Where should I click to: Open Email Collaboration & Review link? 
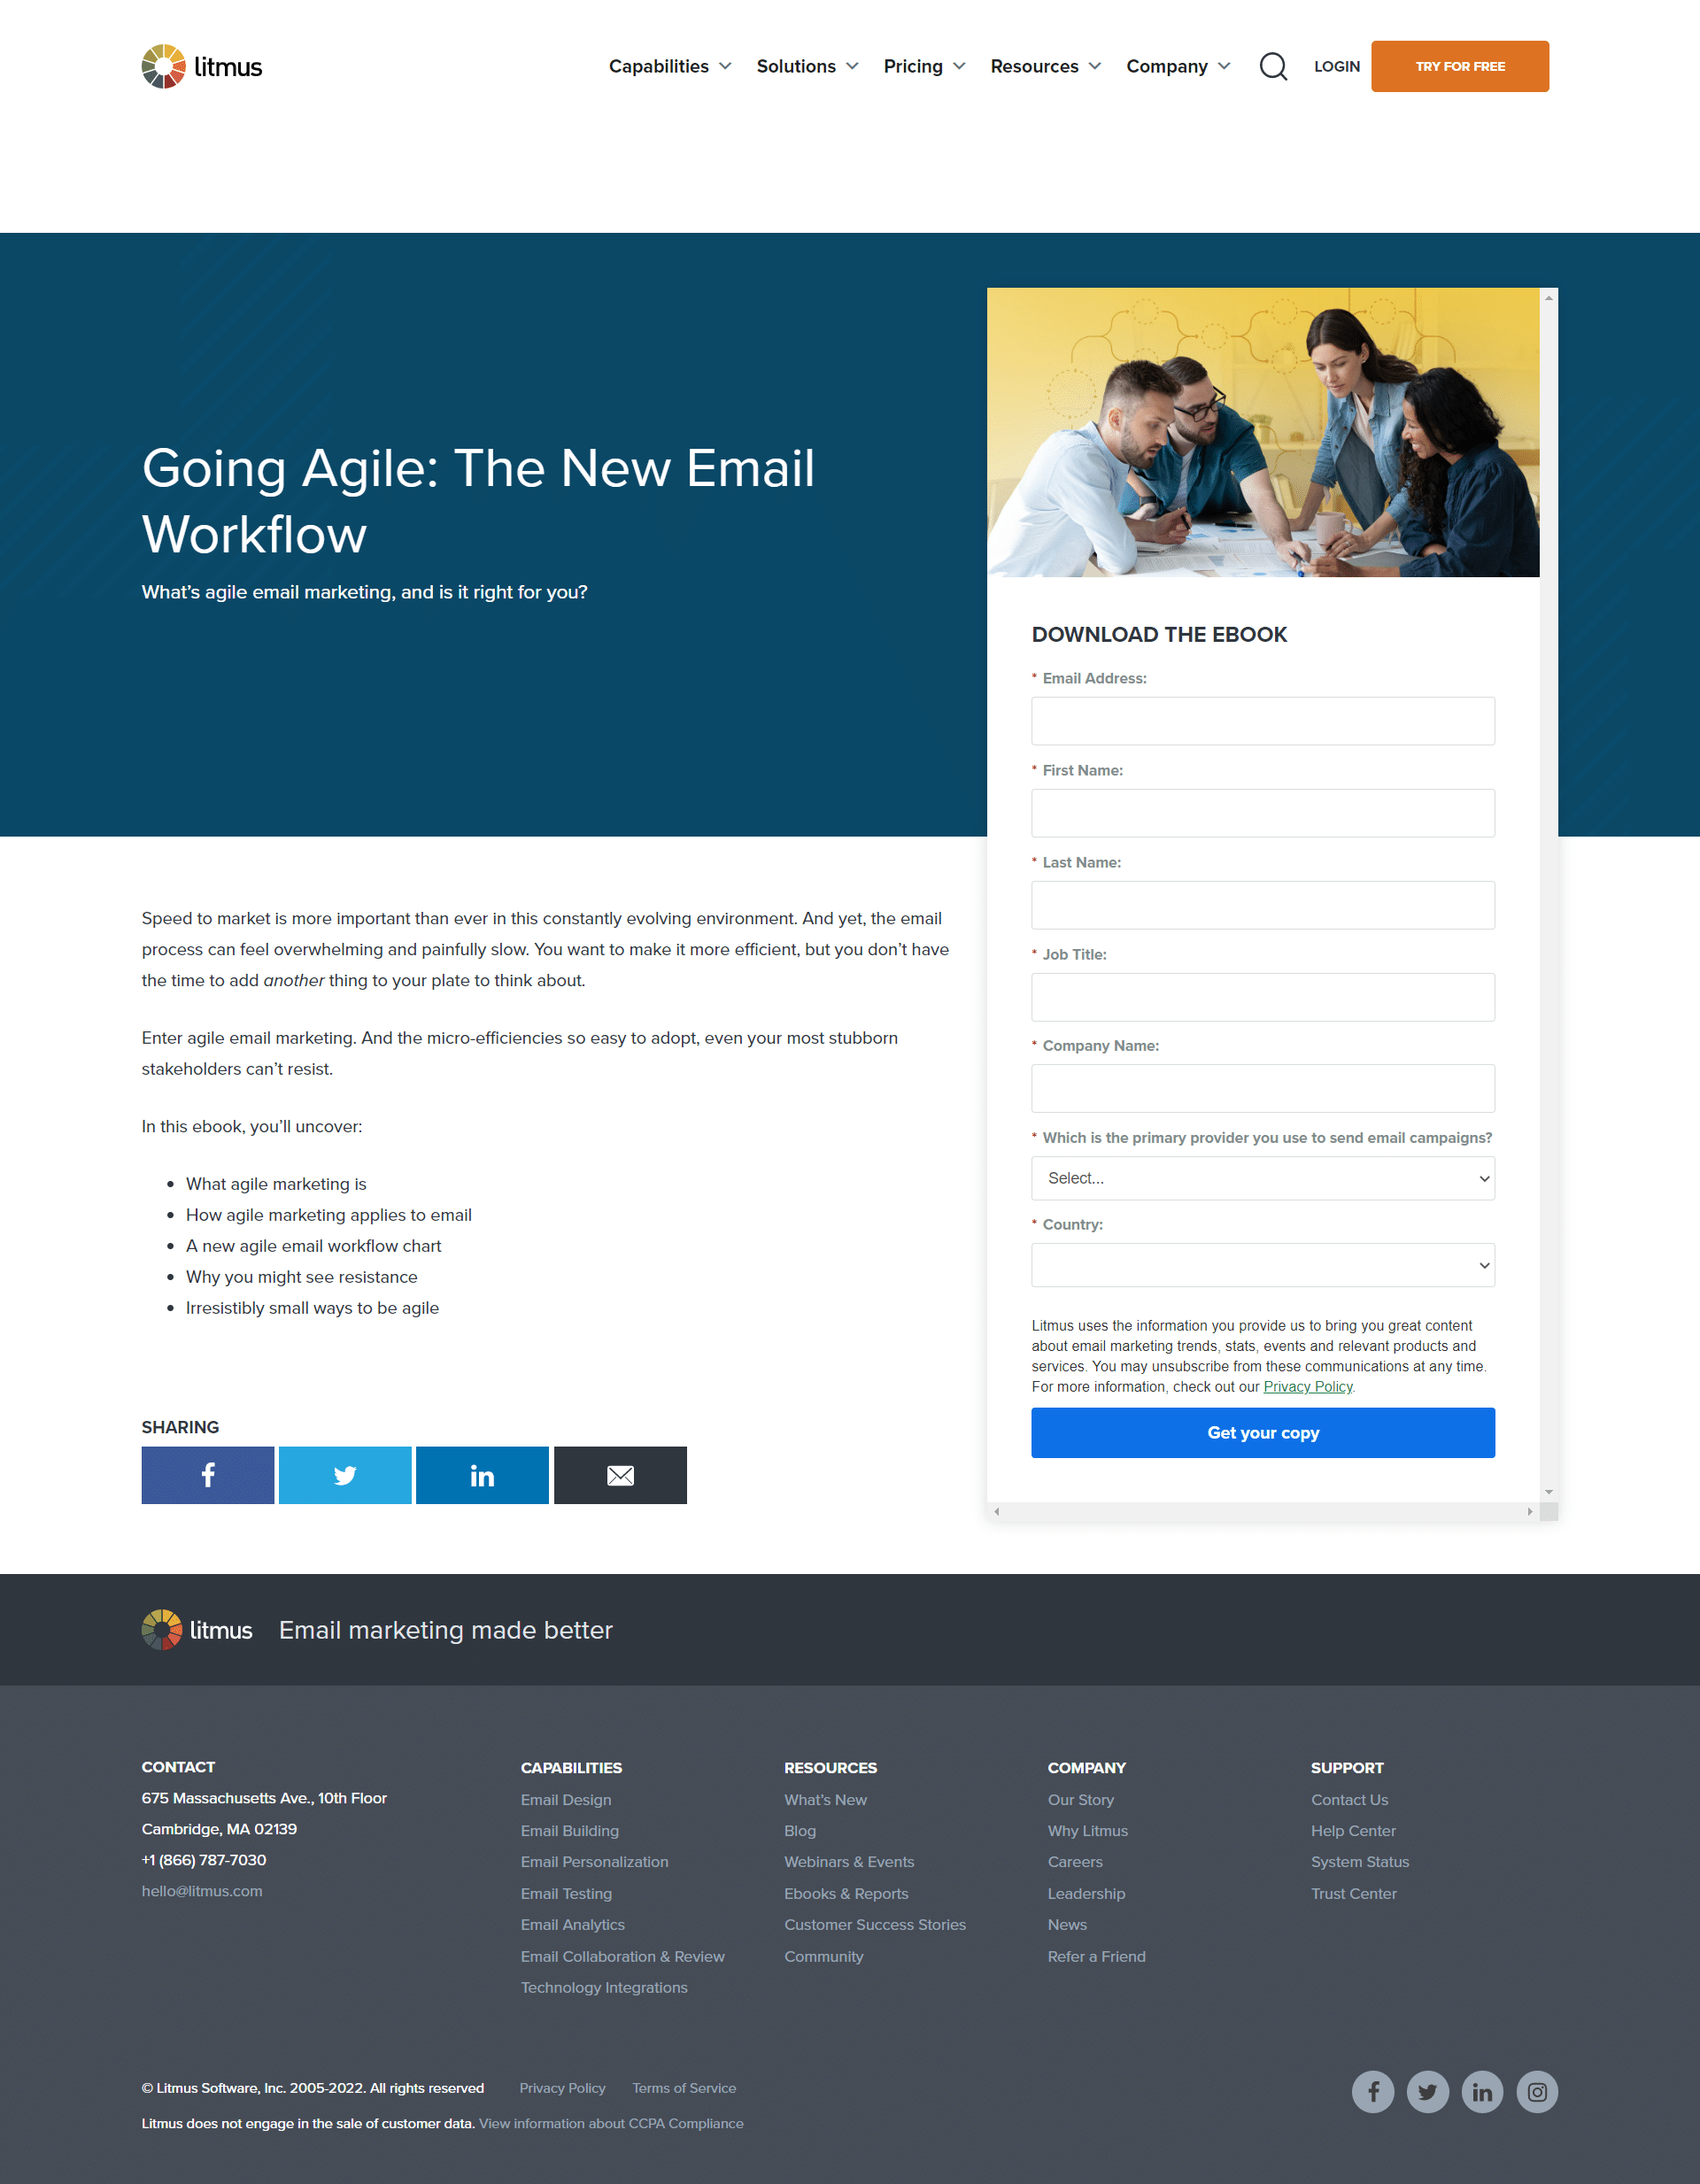tap(623, 1957)
